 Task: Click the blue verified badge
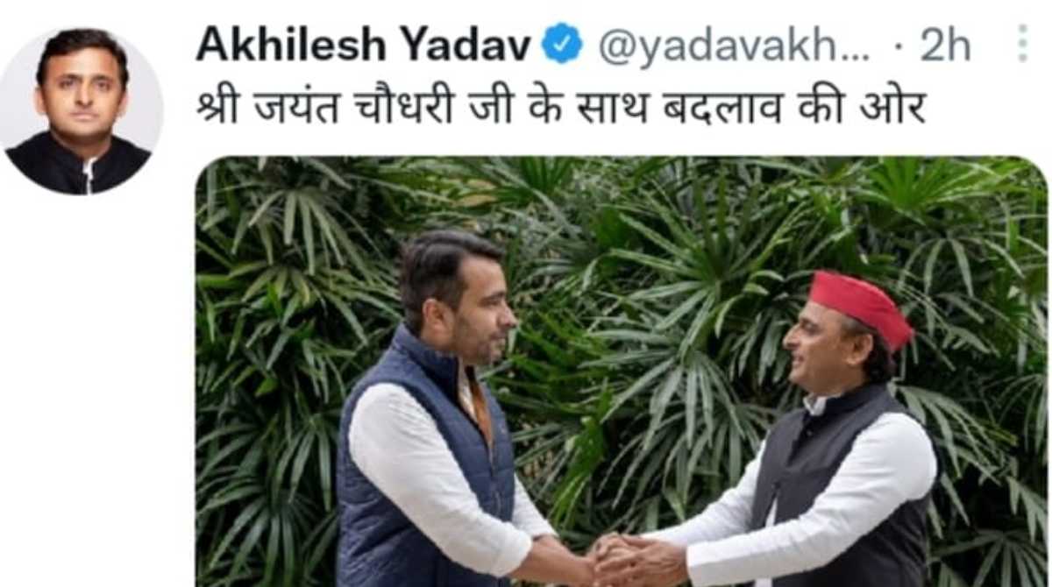(561, 44)
